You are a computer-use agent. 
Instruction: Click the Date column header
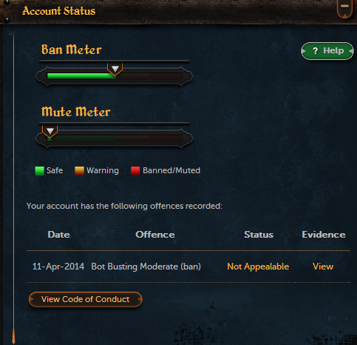pyautogui.click(x=58, y=235)
